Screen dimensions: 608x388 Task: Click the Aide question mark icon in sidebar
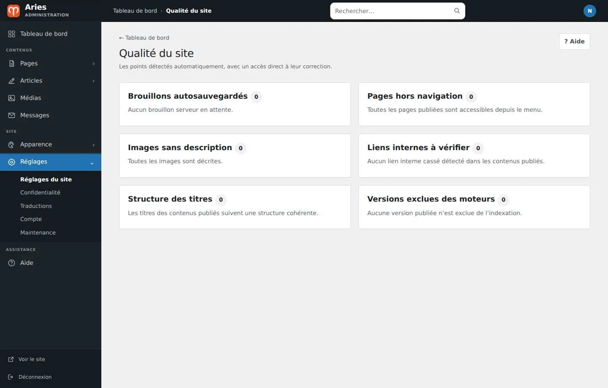[x=11, y=263]
